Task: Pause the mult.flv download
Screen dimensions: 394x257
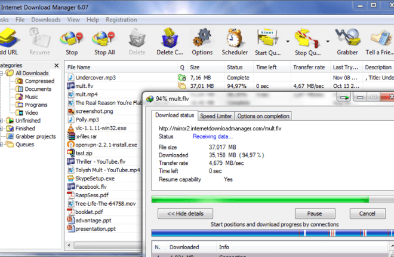Action: pyautogui.click(x=315, y=213)
